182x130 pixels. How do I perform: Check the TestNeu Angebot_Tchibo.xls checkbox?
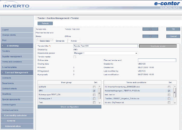tap(169, 99)
